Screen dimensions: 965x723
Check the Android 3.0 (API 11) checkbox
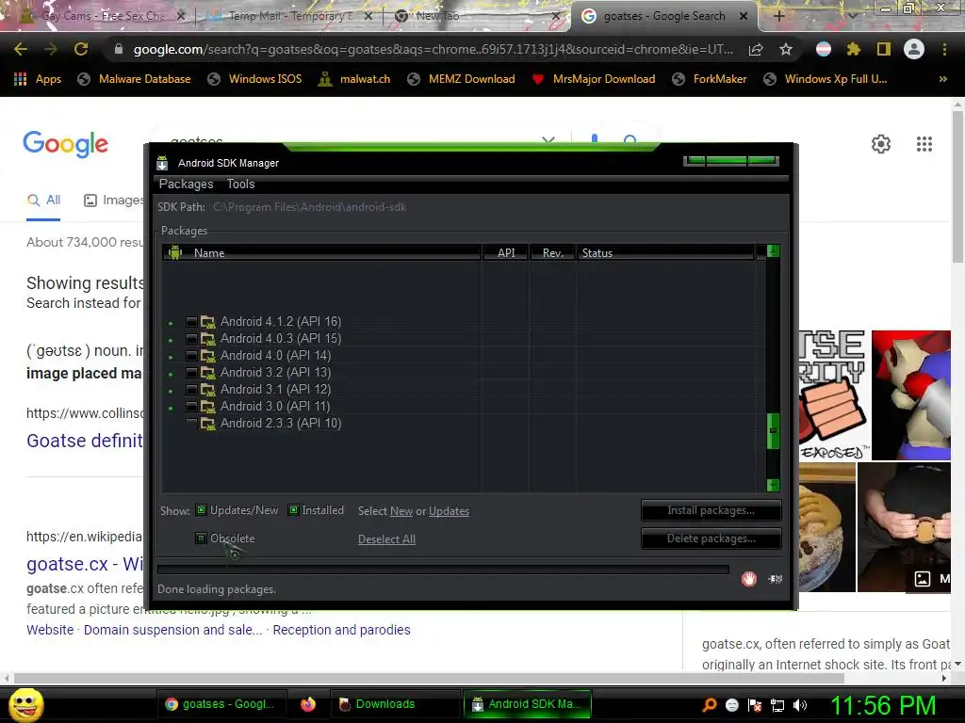[192, 407]
